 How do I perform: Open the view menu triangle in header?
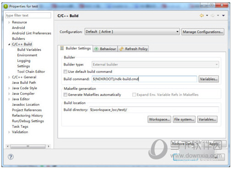coord(223,16)
